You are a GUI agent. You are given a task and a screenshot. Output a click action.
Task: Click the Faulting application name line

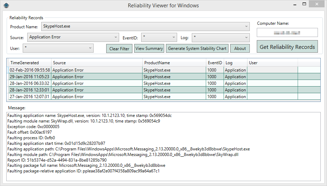click(89, 116)
